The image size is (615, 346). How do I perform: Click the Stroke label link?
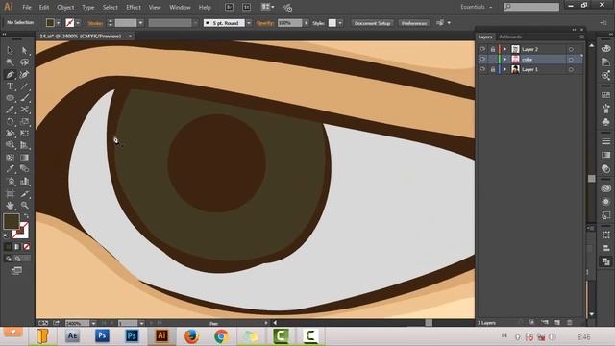pos(95,23)
